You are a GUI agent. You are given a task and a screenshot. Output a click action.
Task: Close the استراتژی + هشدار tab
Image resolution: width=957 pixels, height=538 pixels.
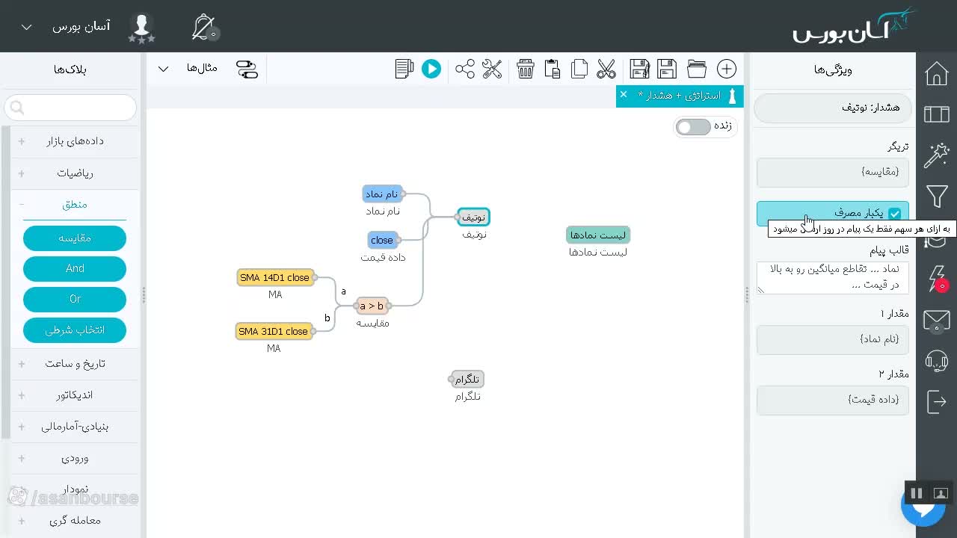[624, 95]
